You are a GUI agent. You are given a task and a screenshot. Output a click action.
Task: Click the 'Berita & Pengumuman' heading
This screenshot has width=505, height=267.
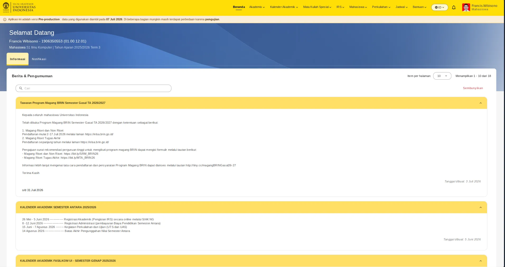coord(32,76)
